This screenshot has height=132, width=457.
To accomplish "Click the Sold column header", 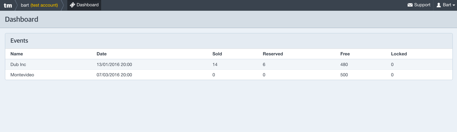I will (217, 54).
